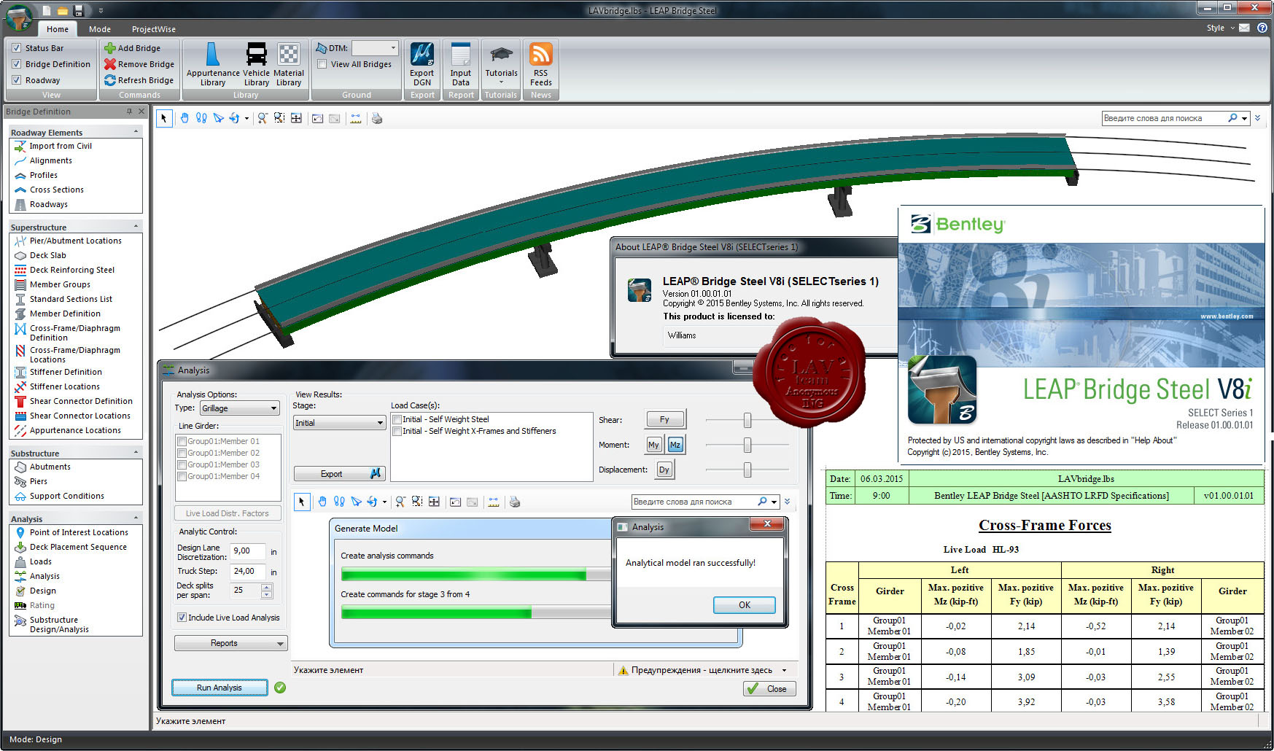The height and width of the screenshot is (751, 1274).
Task: Select pointer tool in main viewport toolbar
Action: tap(164, 118)
